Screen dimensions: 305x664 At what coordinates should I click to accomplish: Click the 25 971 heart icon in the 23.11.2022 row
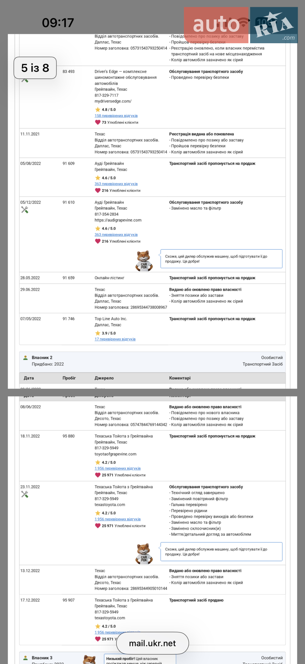[98, 526]
